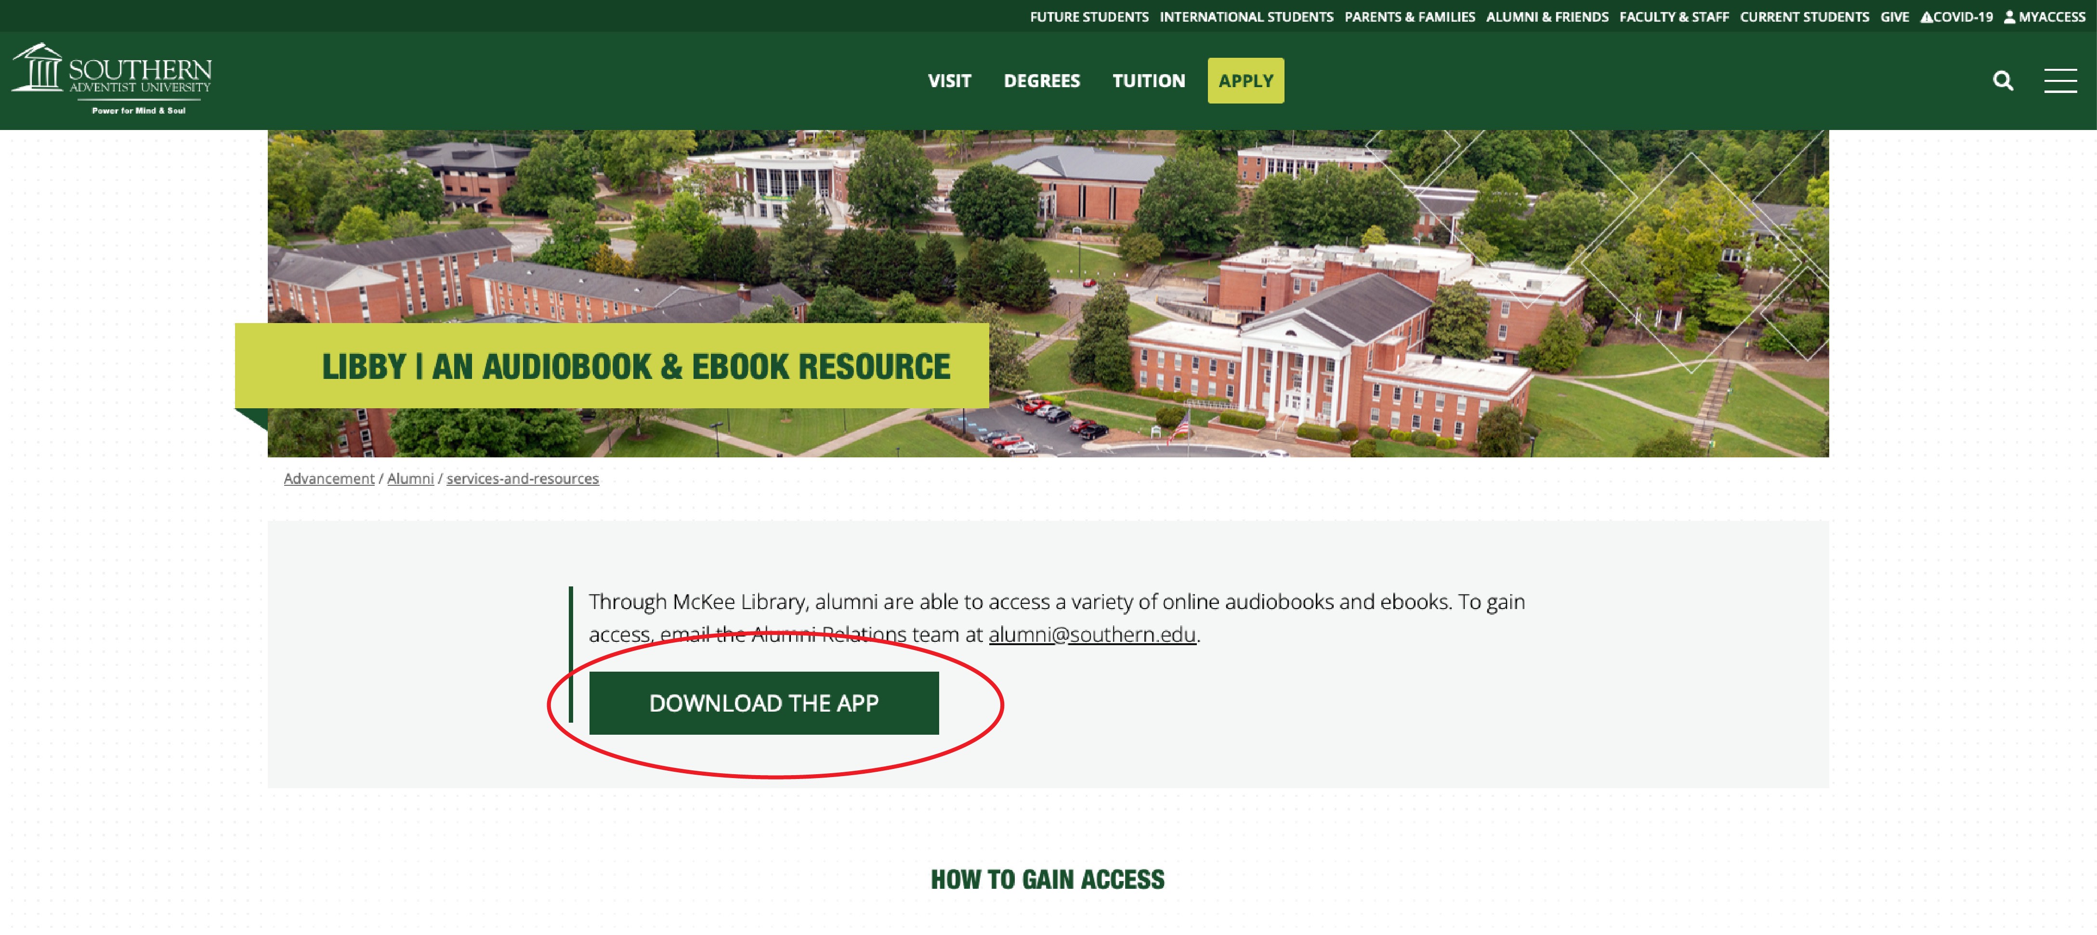Screen dimensions: 2097x935
Task: Open the Alumni breadcrumb link
Action: pyautogui.click(x=410, y=479)
